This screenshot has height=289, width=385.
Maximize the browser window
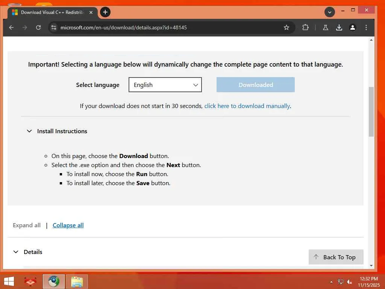point(353,10)
